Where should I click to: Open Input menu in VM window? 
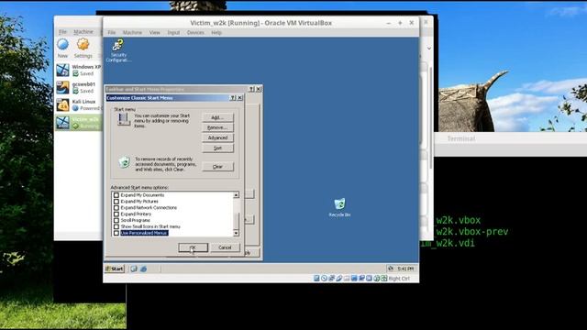tap(173, 33)
